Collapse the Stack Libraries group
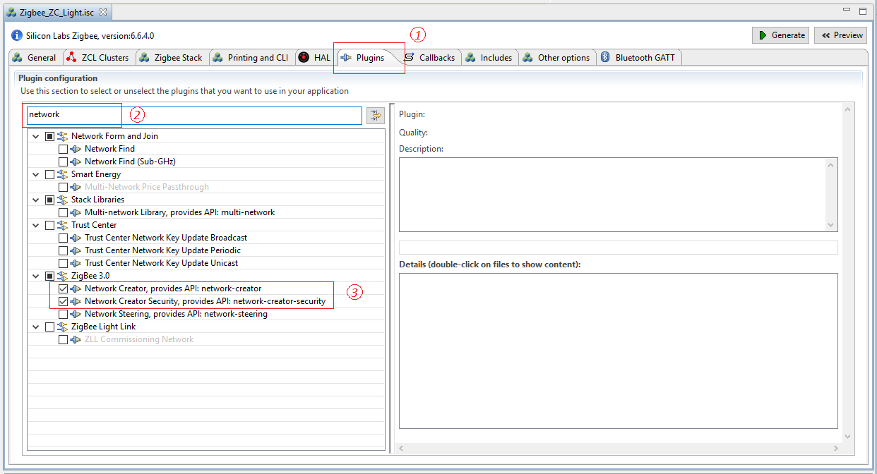Viewport: 877px width, 474px height. 36,200
